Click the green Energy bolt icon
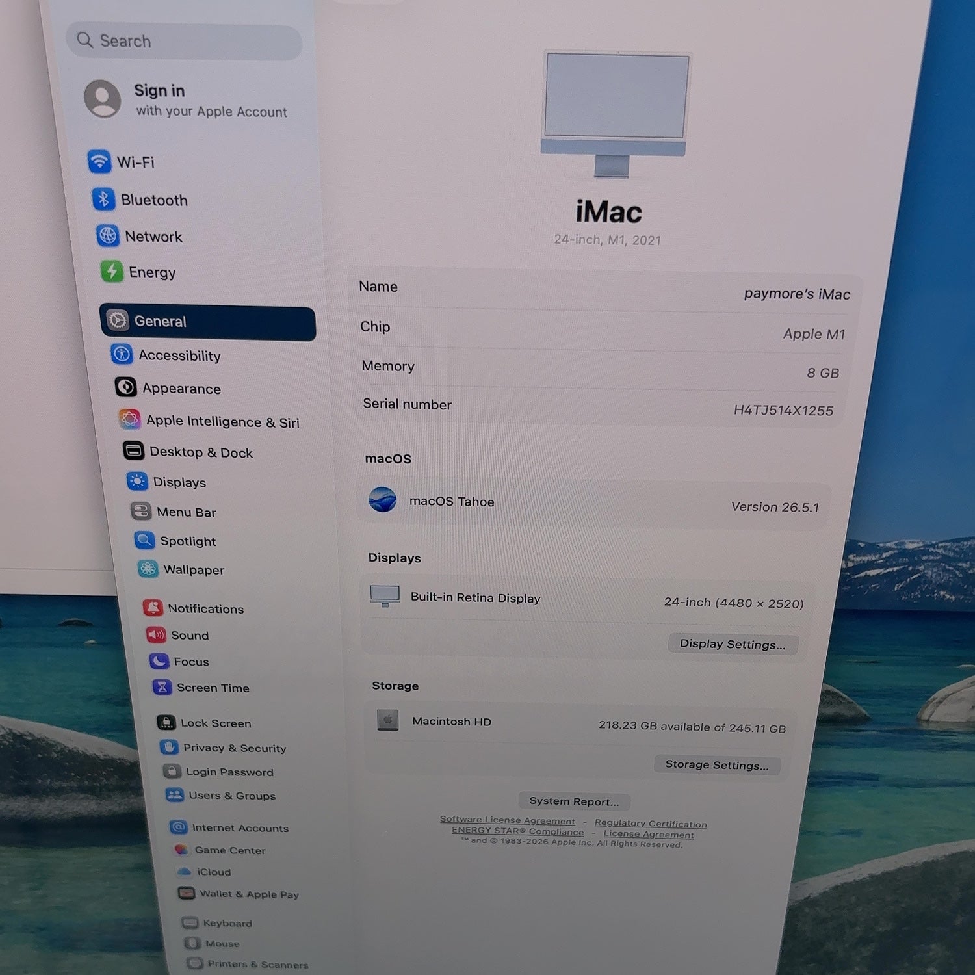 [x=112, y=271]
